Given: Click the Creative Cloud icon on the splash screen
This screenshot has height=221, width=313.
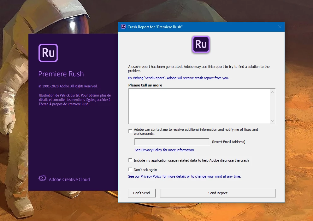Looking at the screenshot, I should point(42,178).
